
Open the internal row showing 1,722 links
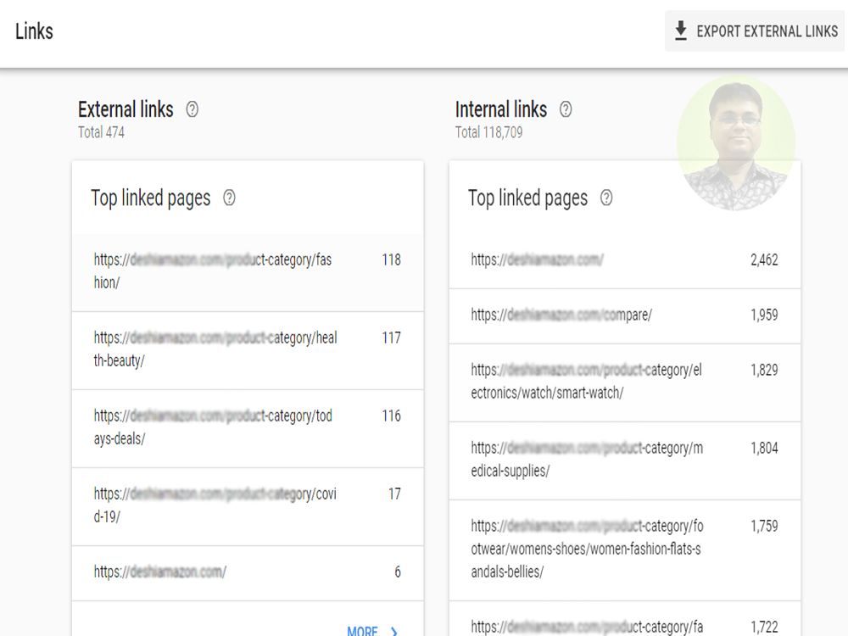pos(625,619)
